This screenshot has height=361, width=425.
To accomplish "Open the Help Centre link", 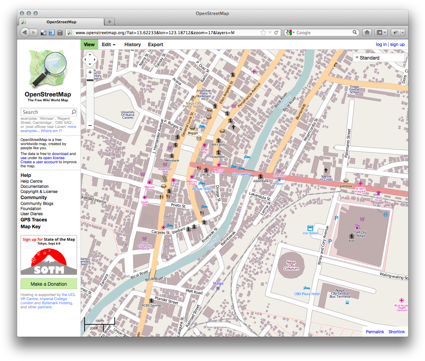I will 32,181.
